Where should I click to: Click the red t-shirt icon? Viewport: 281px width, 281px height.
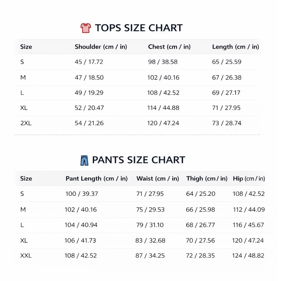[86, 28]
